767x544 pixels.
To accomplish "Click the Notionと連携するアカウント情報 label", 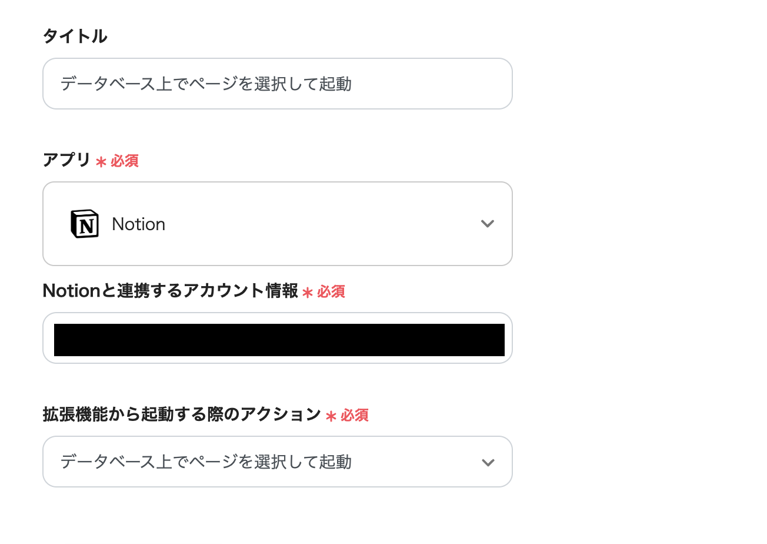I will [170, 291].
